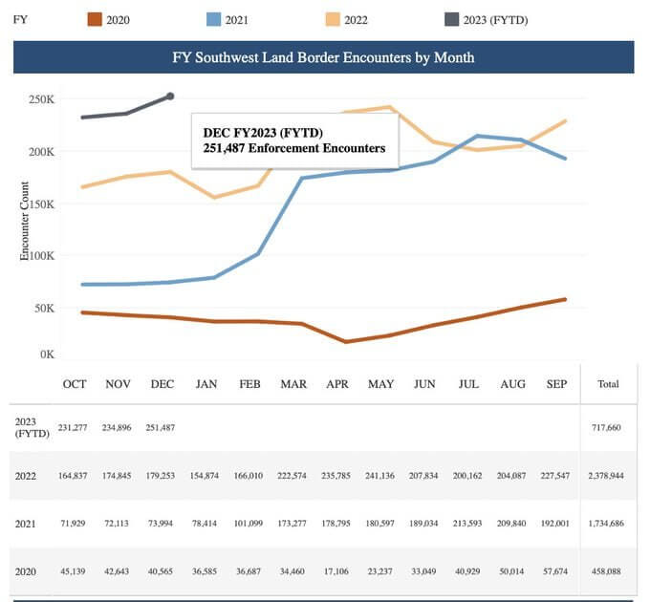The width and height of the screenshot is (650, 602).
Task: Select the 2023 (FYTD) table row label
Action: [x=30, y=426]
